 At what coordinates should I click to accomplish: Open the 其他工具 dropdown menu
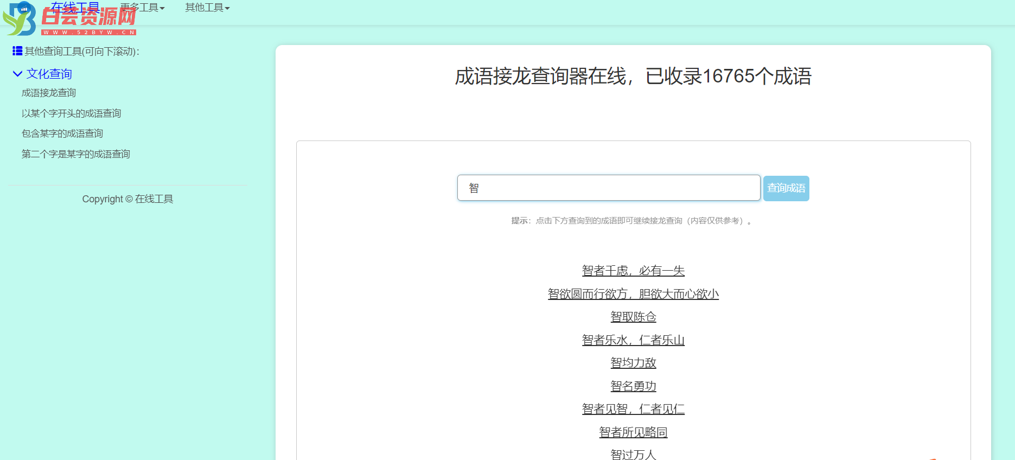tap(207, 8)
